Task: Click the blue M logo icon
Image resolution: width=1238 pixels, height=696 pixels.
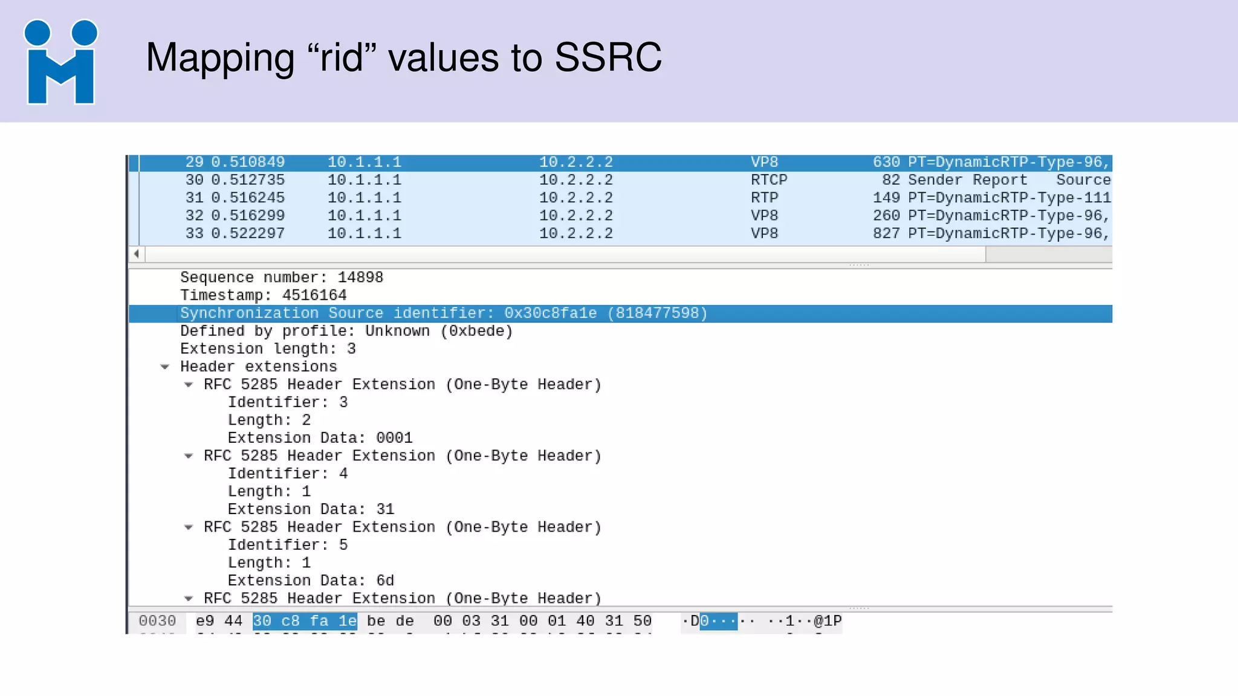Action: [x=60, y=62]
